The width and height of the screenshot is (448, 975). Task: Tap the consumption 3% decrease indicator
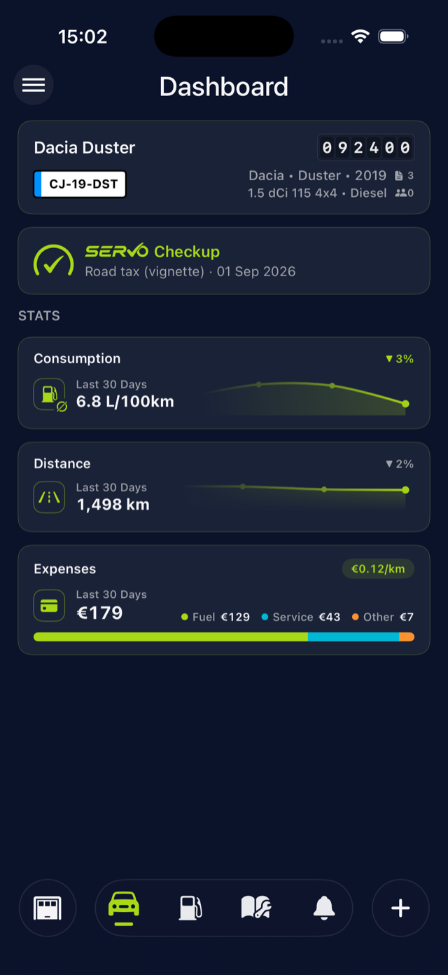pyautogui.click(x=400, y=359)
